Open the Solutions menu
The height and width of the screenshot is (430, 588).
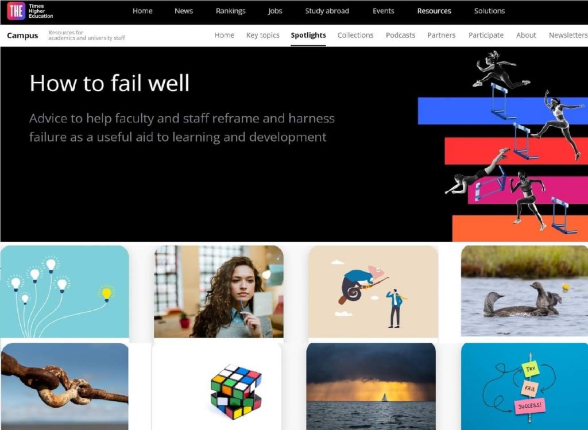click(x=489, y=11)
